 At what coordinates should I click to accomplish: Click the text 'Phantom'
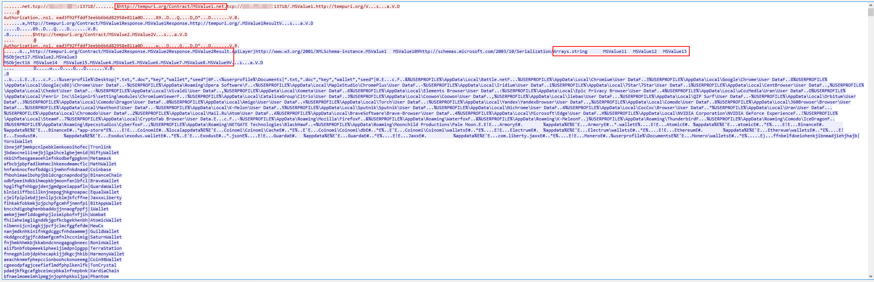(99, 276)
